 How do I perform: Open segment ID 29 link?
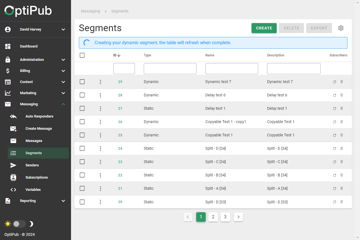click(x=120, y=82)
